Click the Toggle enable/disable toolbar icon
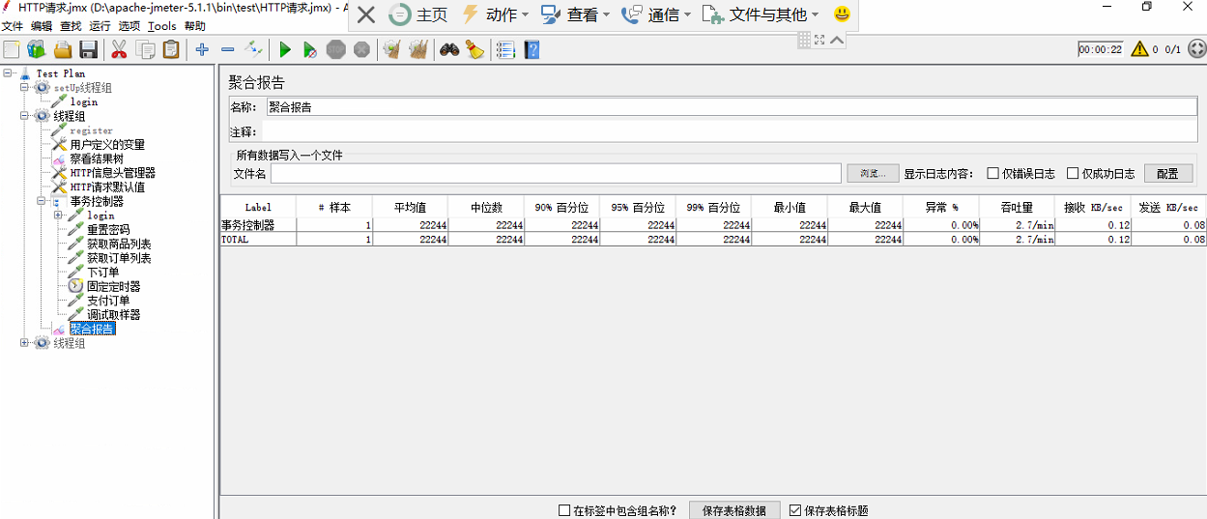The image size is (1207, 519). tap(253, 49)
